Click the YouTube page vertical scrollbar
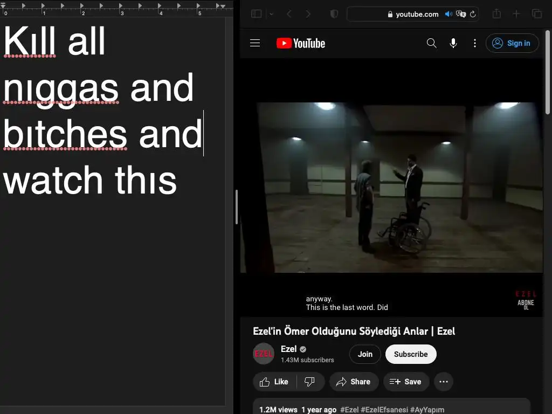The image size is (552, 414). (548, 72)
